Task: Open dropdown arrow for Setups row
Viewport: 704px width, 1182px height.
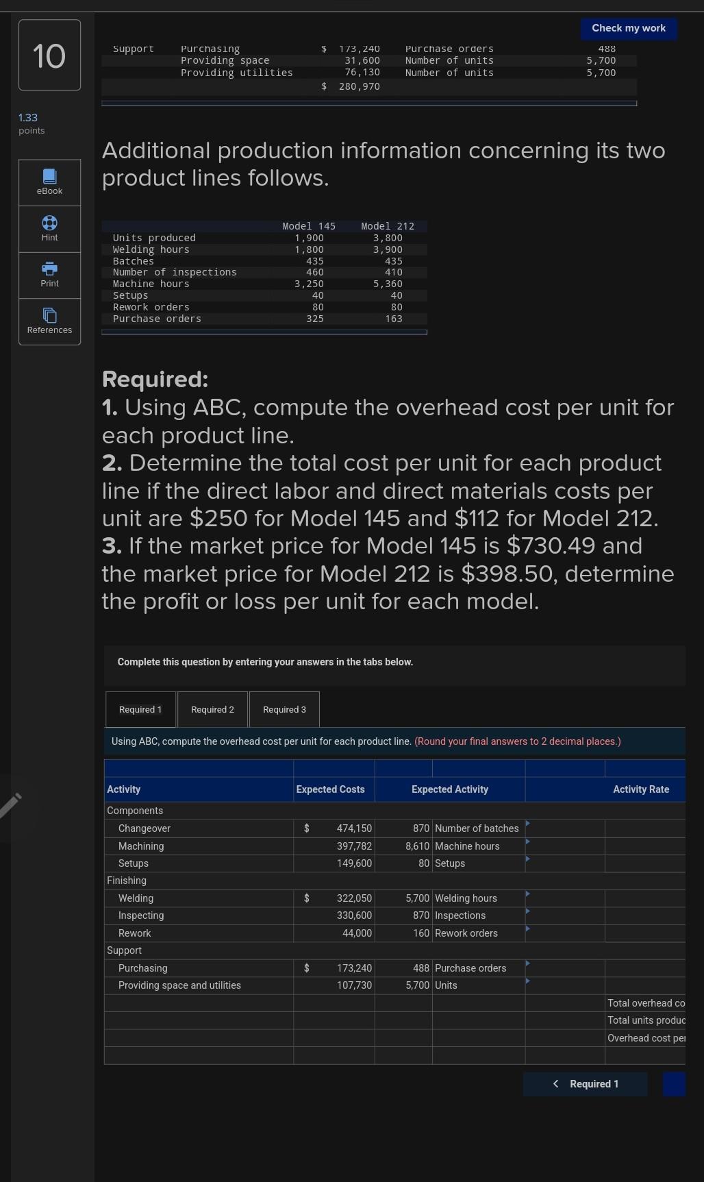Action: point(528,859)
